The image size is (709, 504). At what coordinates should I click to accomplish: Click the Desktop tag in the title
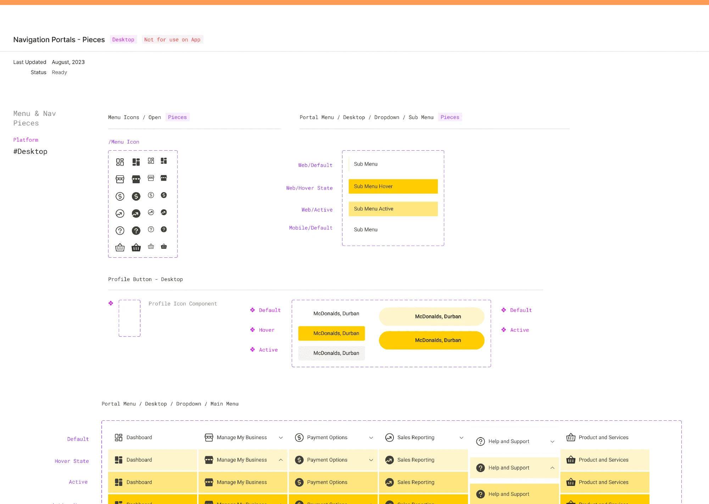click(123, 40)
